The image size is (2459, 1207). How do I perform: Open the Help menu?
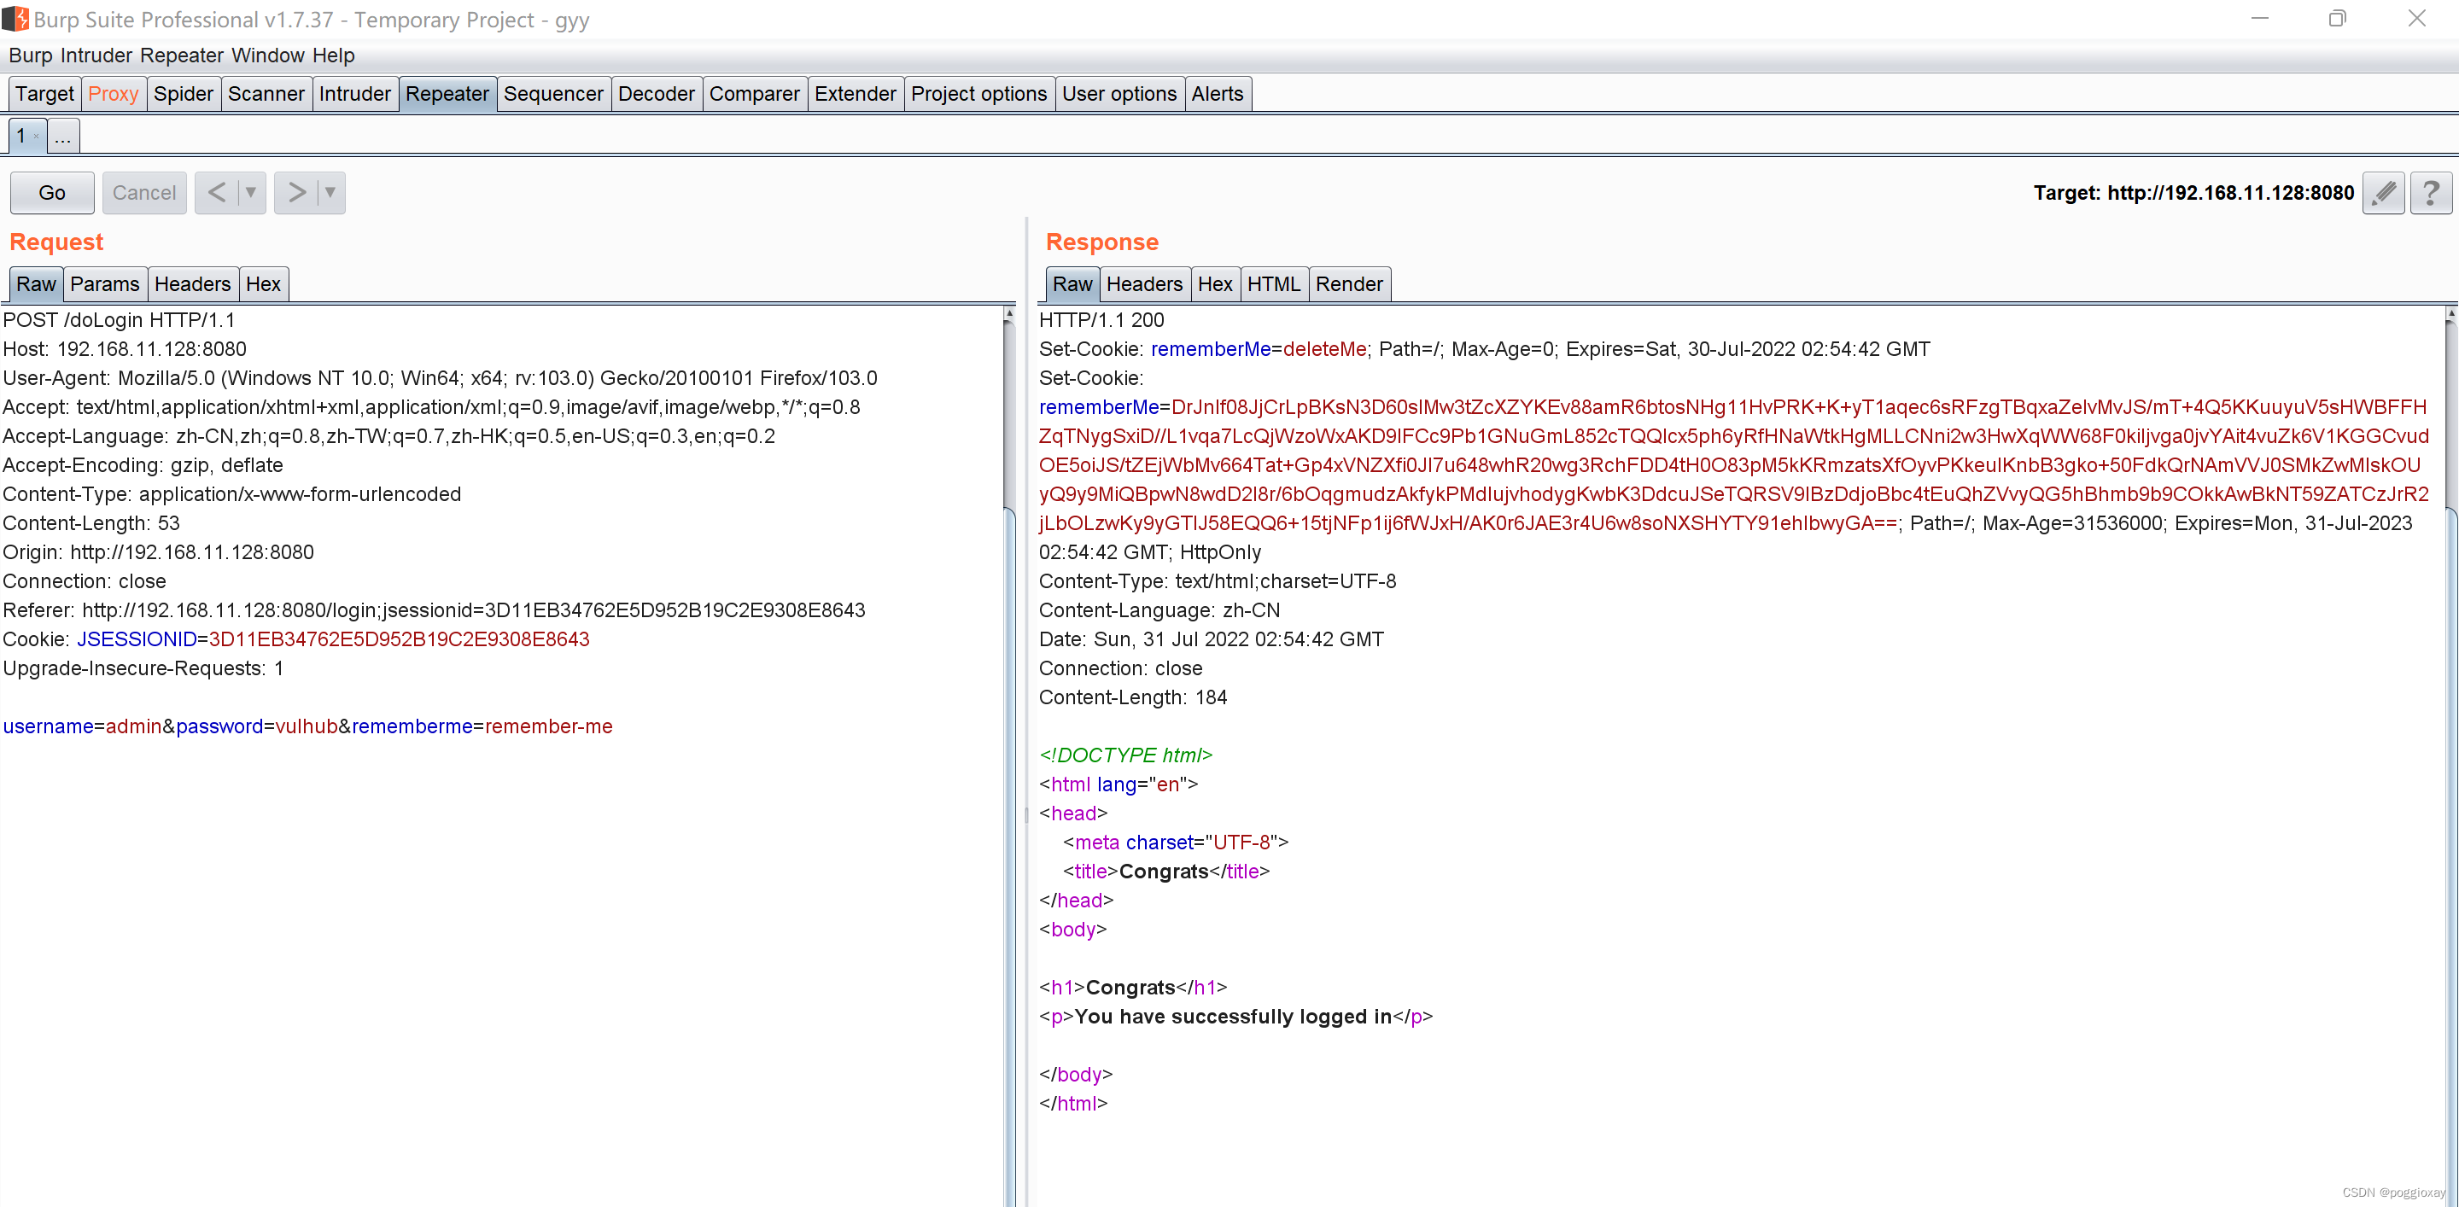coord(333,55)
